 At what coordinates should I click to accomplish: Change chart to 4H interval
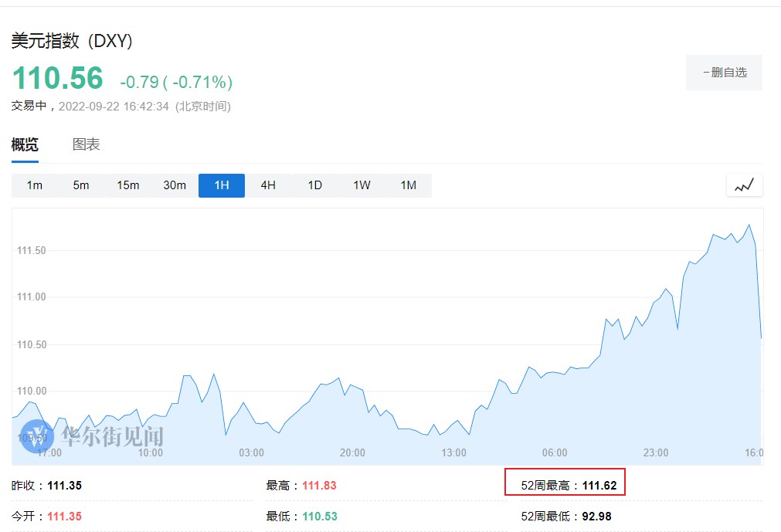tap(268, 185)
